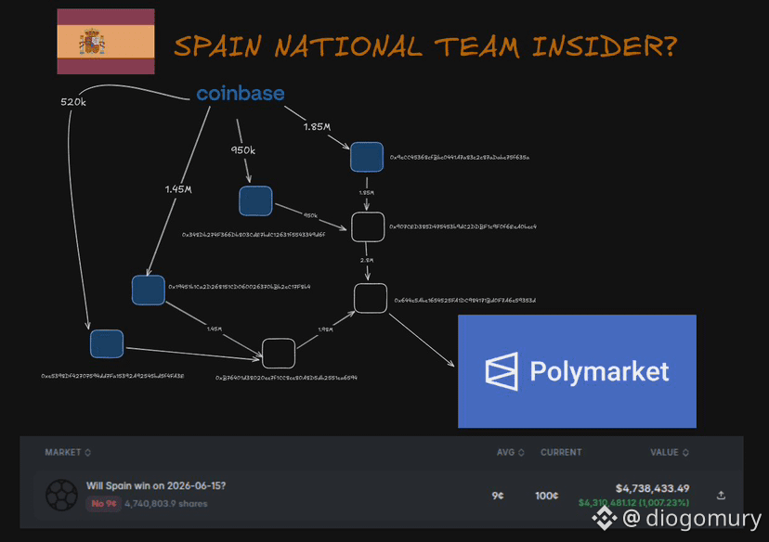This screenshot has height=542, width=769.
Task: Click wallet address starting 0x398D
Action: (254, 235)
